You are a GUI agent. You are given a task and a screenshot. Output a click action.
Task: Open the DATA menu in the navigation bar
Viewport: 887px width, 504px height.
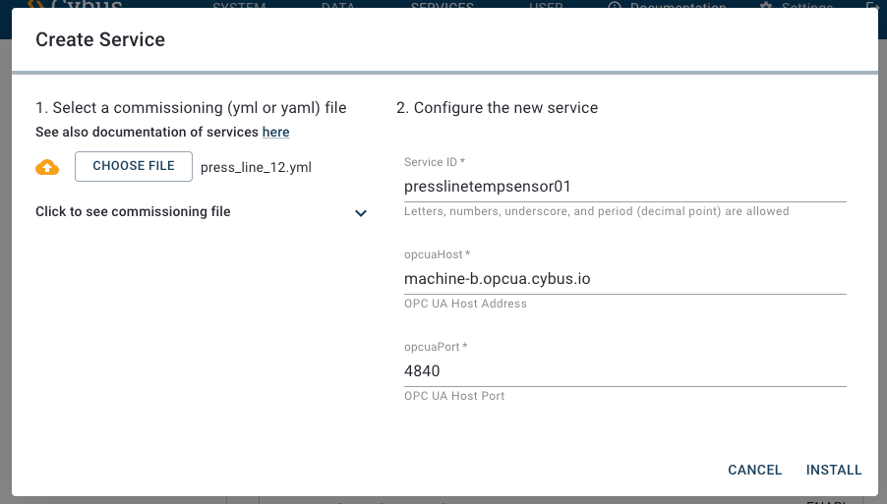tap(337, 5)
